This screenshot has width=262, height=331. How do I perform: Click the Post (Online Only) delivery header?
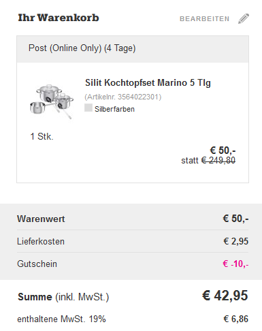coord(133,49)
